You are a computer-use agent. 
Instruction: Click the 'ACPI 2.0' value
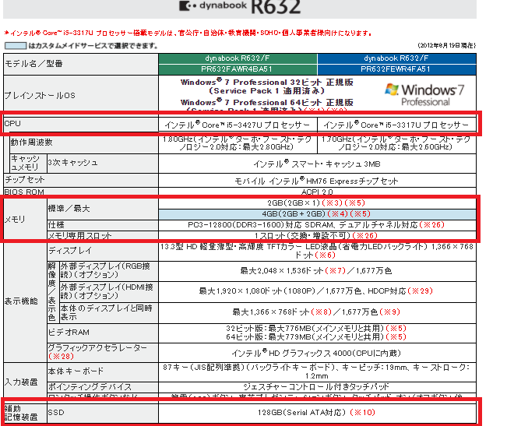317,192
